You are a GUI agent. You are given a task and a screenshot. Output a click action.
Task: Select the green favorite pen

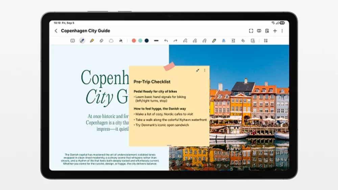tap(214, 41)
